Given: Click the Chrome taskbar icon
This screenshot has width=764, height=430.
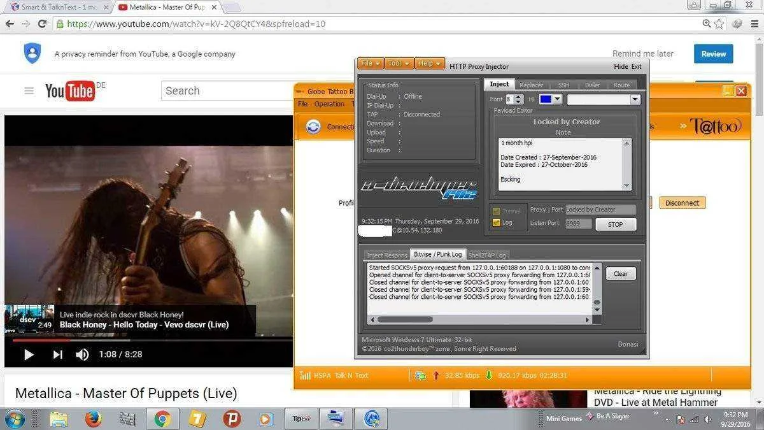Looking at the screenshot, I should coord(162,419).
